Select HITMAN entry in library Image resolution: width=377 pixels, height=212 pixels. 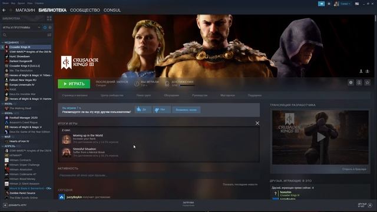coord(15,155)
